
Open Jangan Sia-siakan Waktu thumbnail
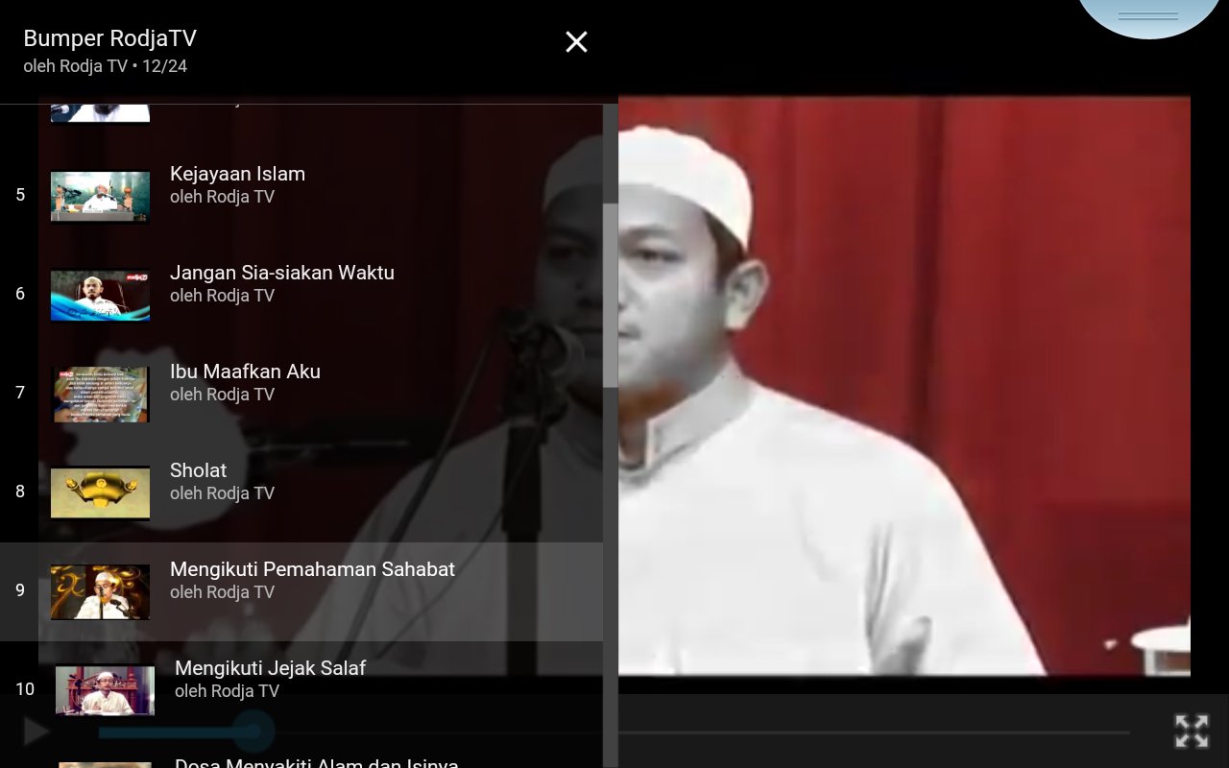click(x=100, y=296)
